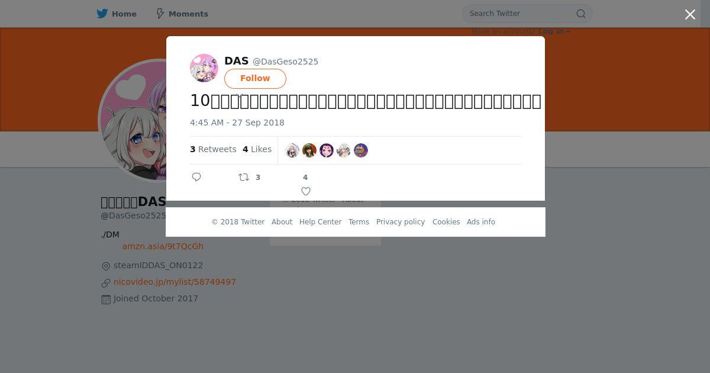Click the search magnifier icon

581,14
